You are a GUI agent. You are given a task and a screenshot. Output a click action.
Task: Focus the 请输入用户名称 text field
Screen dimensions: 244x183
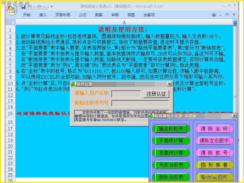coord(126,94)
